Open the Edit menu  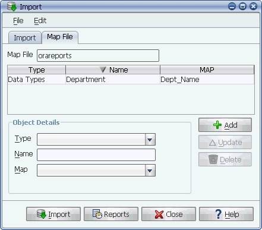click(x=40, y=21)
